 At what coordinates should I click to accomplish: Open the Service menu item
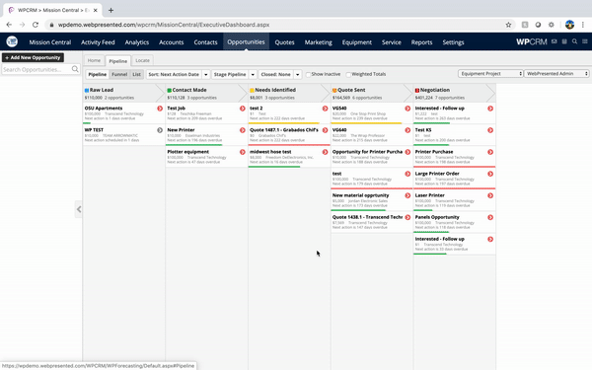coord(391,42)
